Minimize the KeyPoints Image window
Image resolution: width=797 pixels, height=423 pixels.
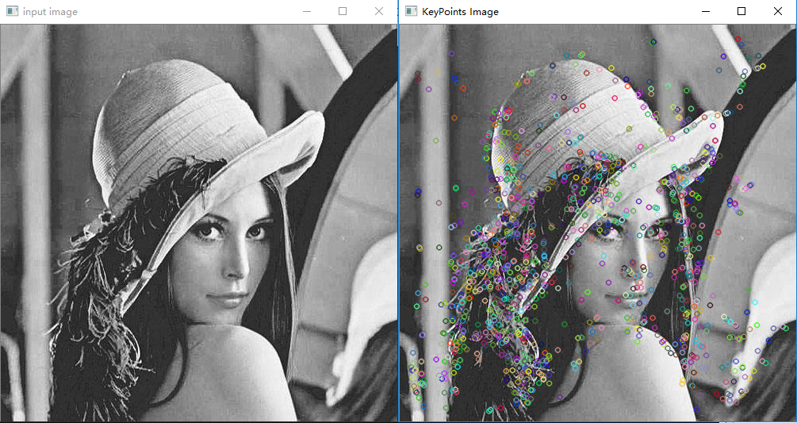click(706, 11)
